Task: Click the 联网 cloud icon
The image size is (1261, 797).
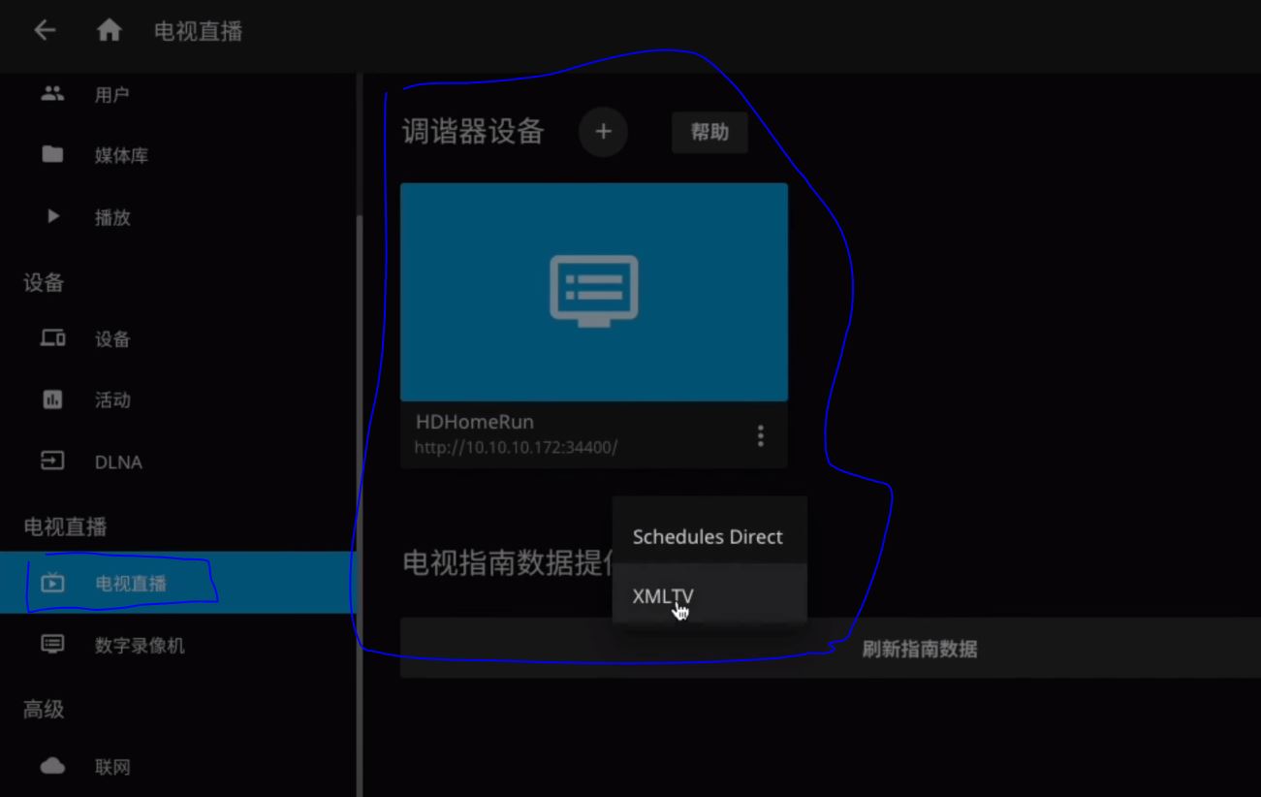Action: coord(52,767)
